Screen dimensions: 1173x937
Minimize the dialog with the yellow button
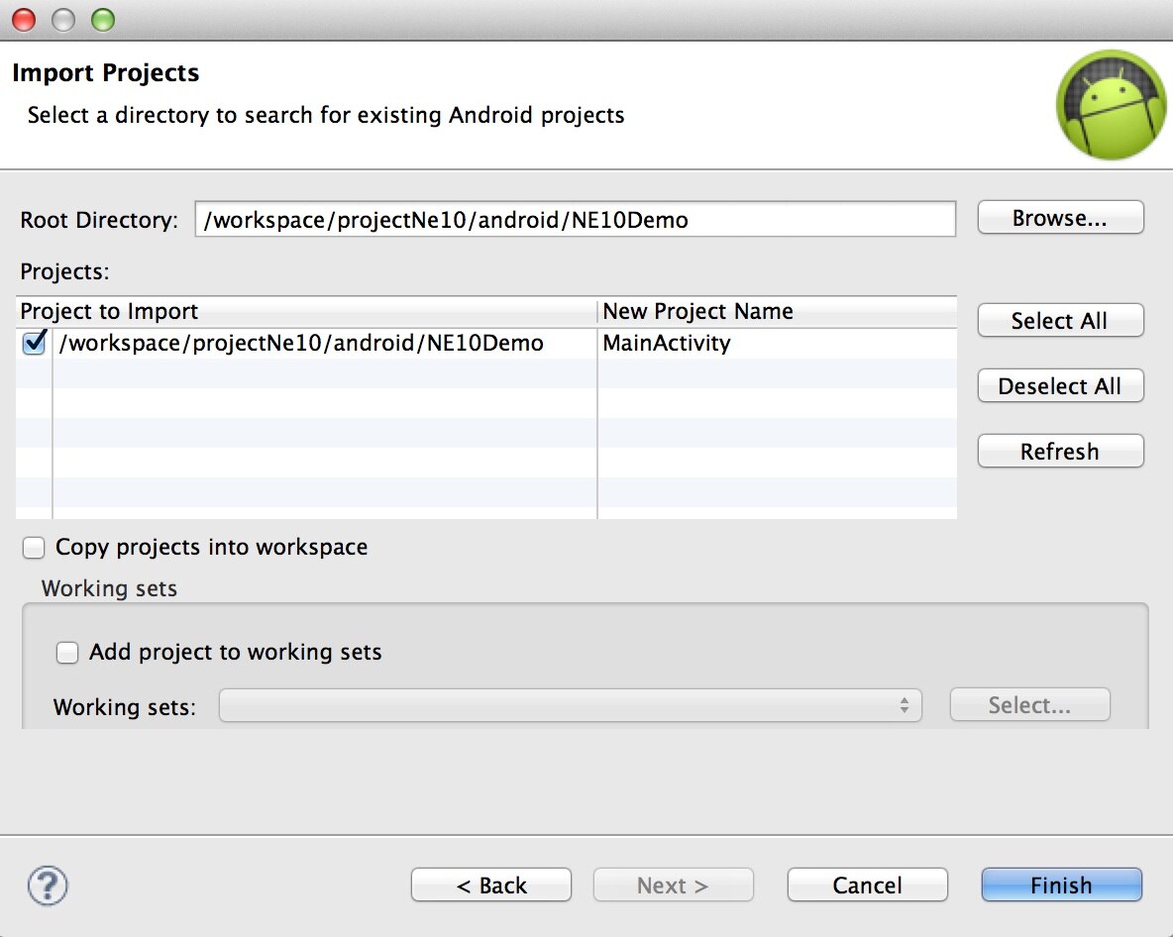(63, 19)
